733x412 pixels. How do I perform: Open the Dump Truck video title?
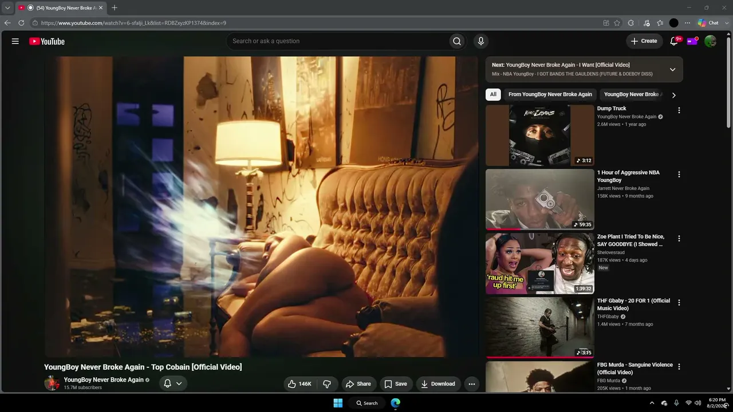pos(612,109)
